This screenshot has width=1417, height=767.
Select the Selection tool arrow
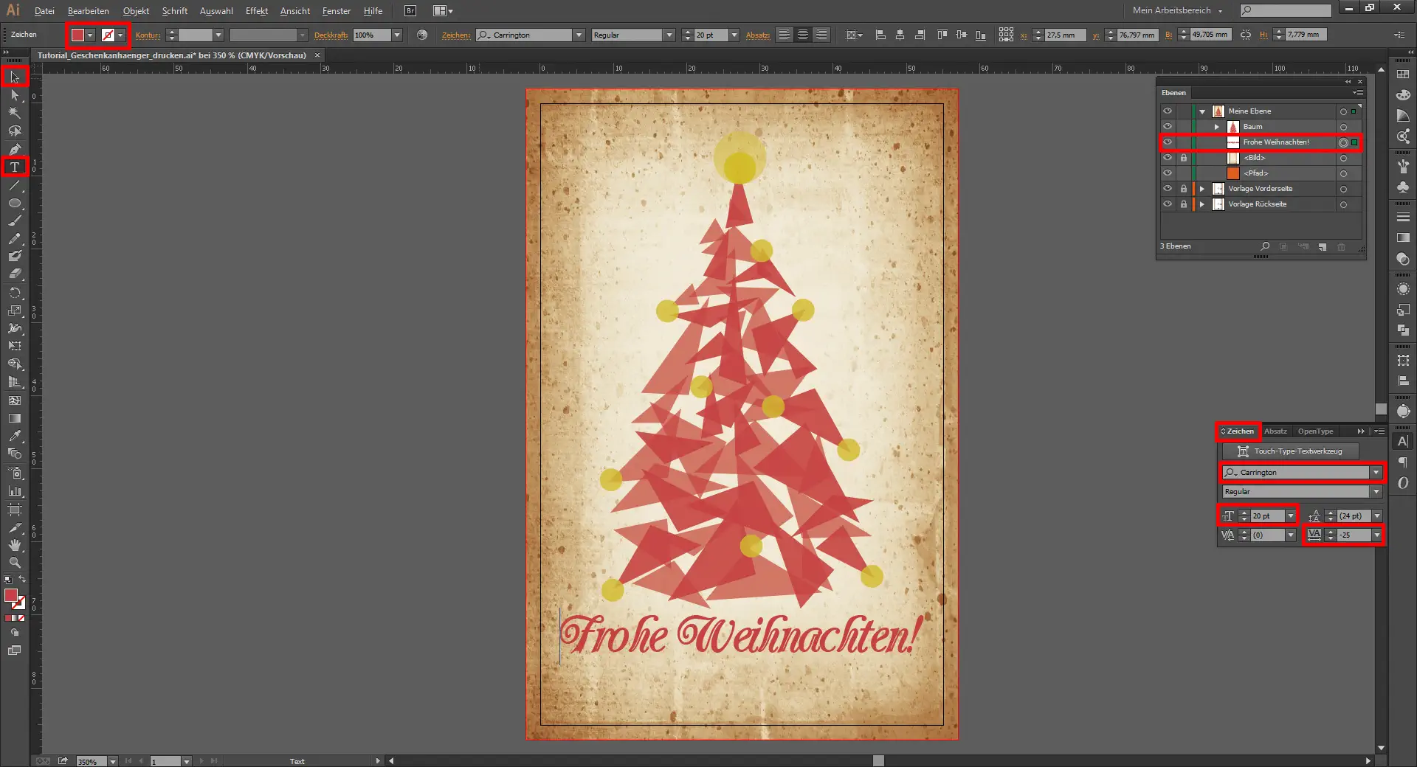coord(15,77)
